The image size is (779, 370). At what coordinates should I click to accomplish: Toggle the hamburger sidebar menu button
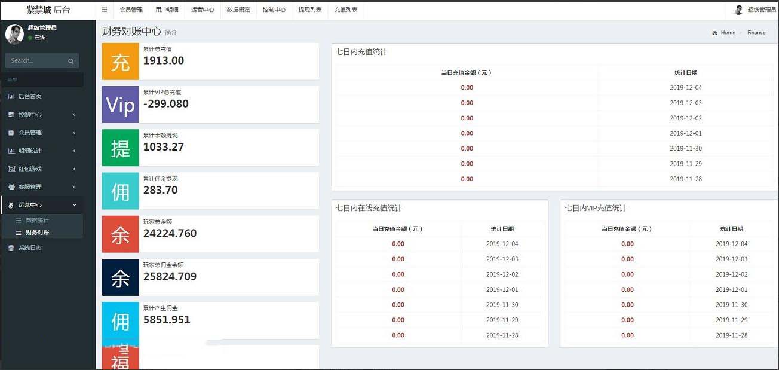(x=105, y=10)
